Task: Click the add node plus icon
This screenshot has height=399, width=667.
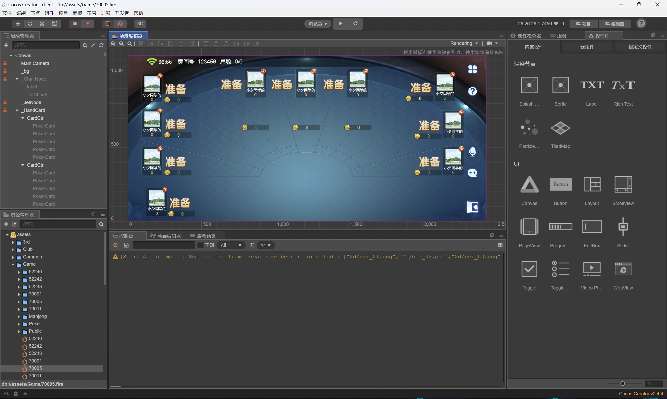Action: (6, 45)
